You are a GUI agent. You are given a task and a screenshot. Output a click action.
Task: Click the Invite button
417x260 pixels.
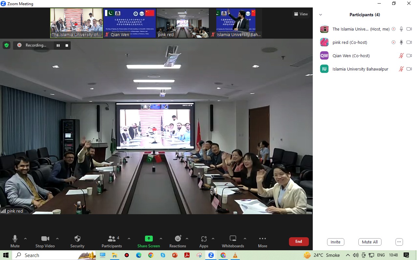tap(335, 242)
